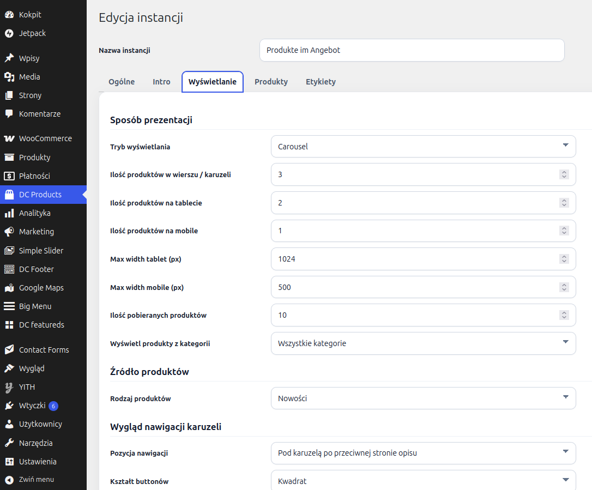
Task: Open Analityka via the bar chart icon
Action: pyautogui.click(x=9, y=213)
